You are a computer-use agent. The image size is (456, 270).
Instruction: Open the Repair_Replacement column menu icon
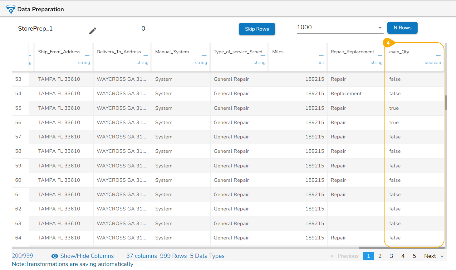click(x=380, y=57)
